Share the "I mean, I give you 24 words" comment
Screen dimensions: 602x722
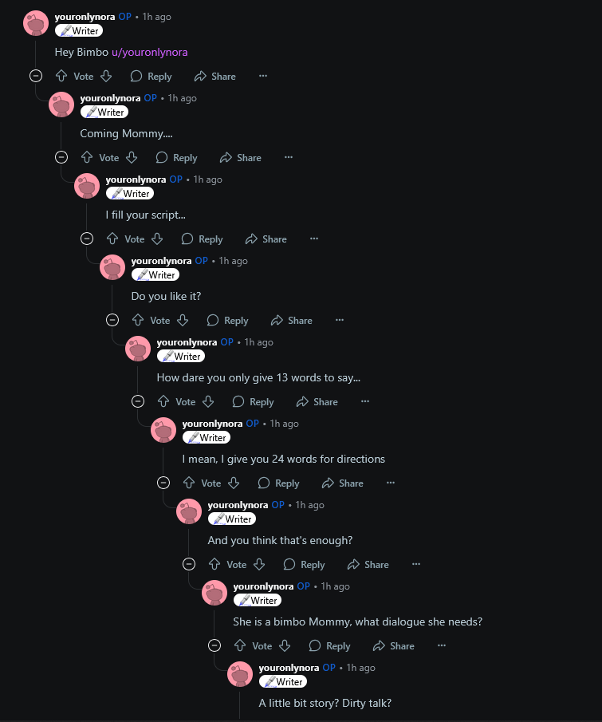[x=342, y=483]
